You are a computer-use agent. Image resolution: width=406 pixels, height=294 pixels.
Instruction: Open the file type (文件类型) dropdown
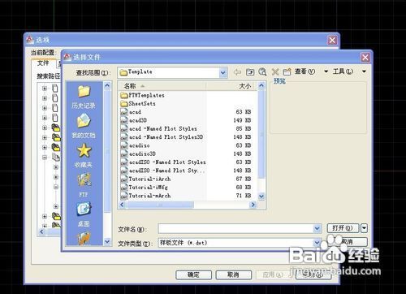[x=240, y=243]
